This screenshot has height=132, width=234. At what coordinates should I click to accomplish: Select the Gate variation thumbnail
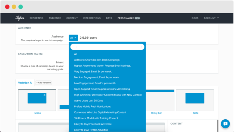(195, 100)
